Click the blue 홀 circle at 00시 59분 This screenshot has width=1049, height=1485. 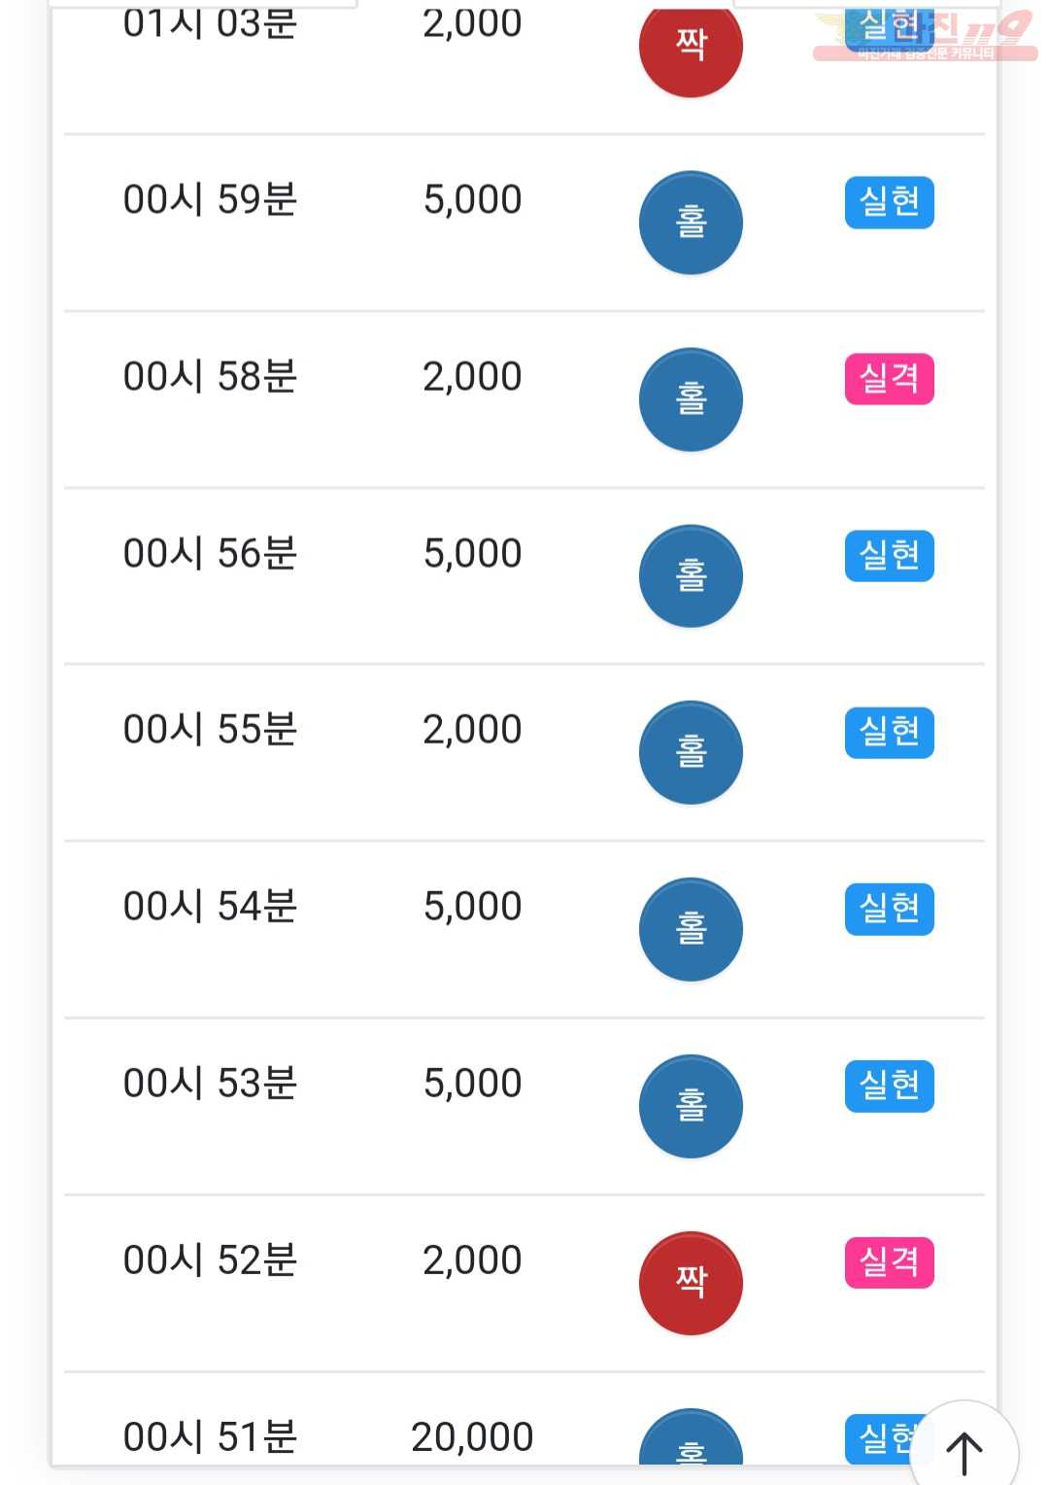pos(691,223)
